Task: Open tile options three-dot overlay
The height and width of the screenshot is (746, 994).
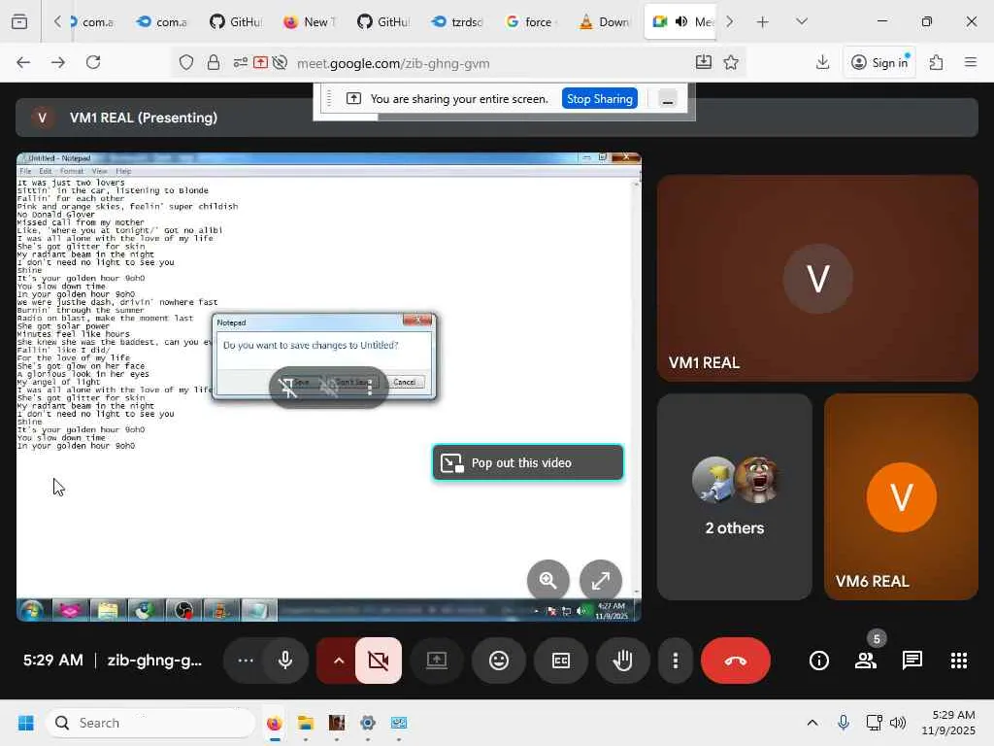Action: tap(370, 387)
